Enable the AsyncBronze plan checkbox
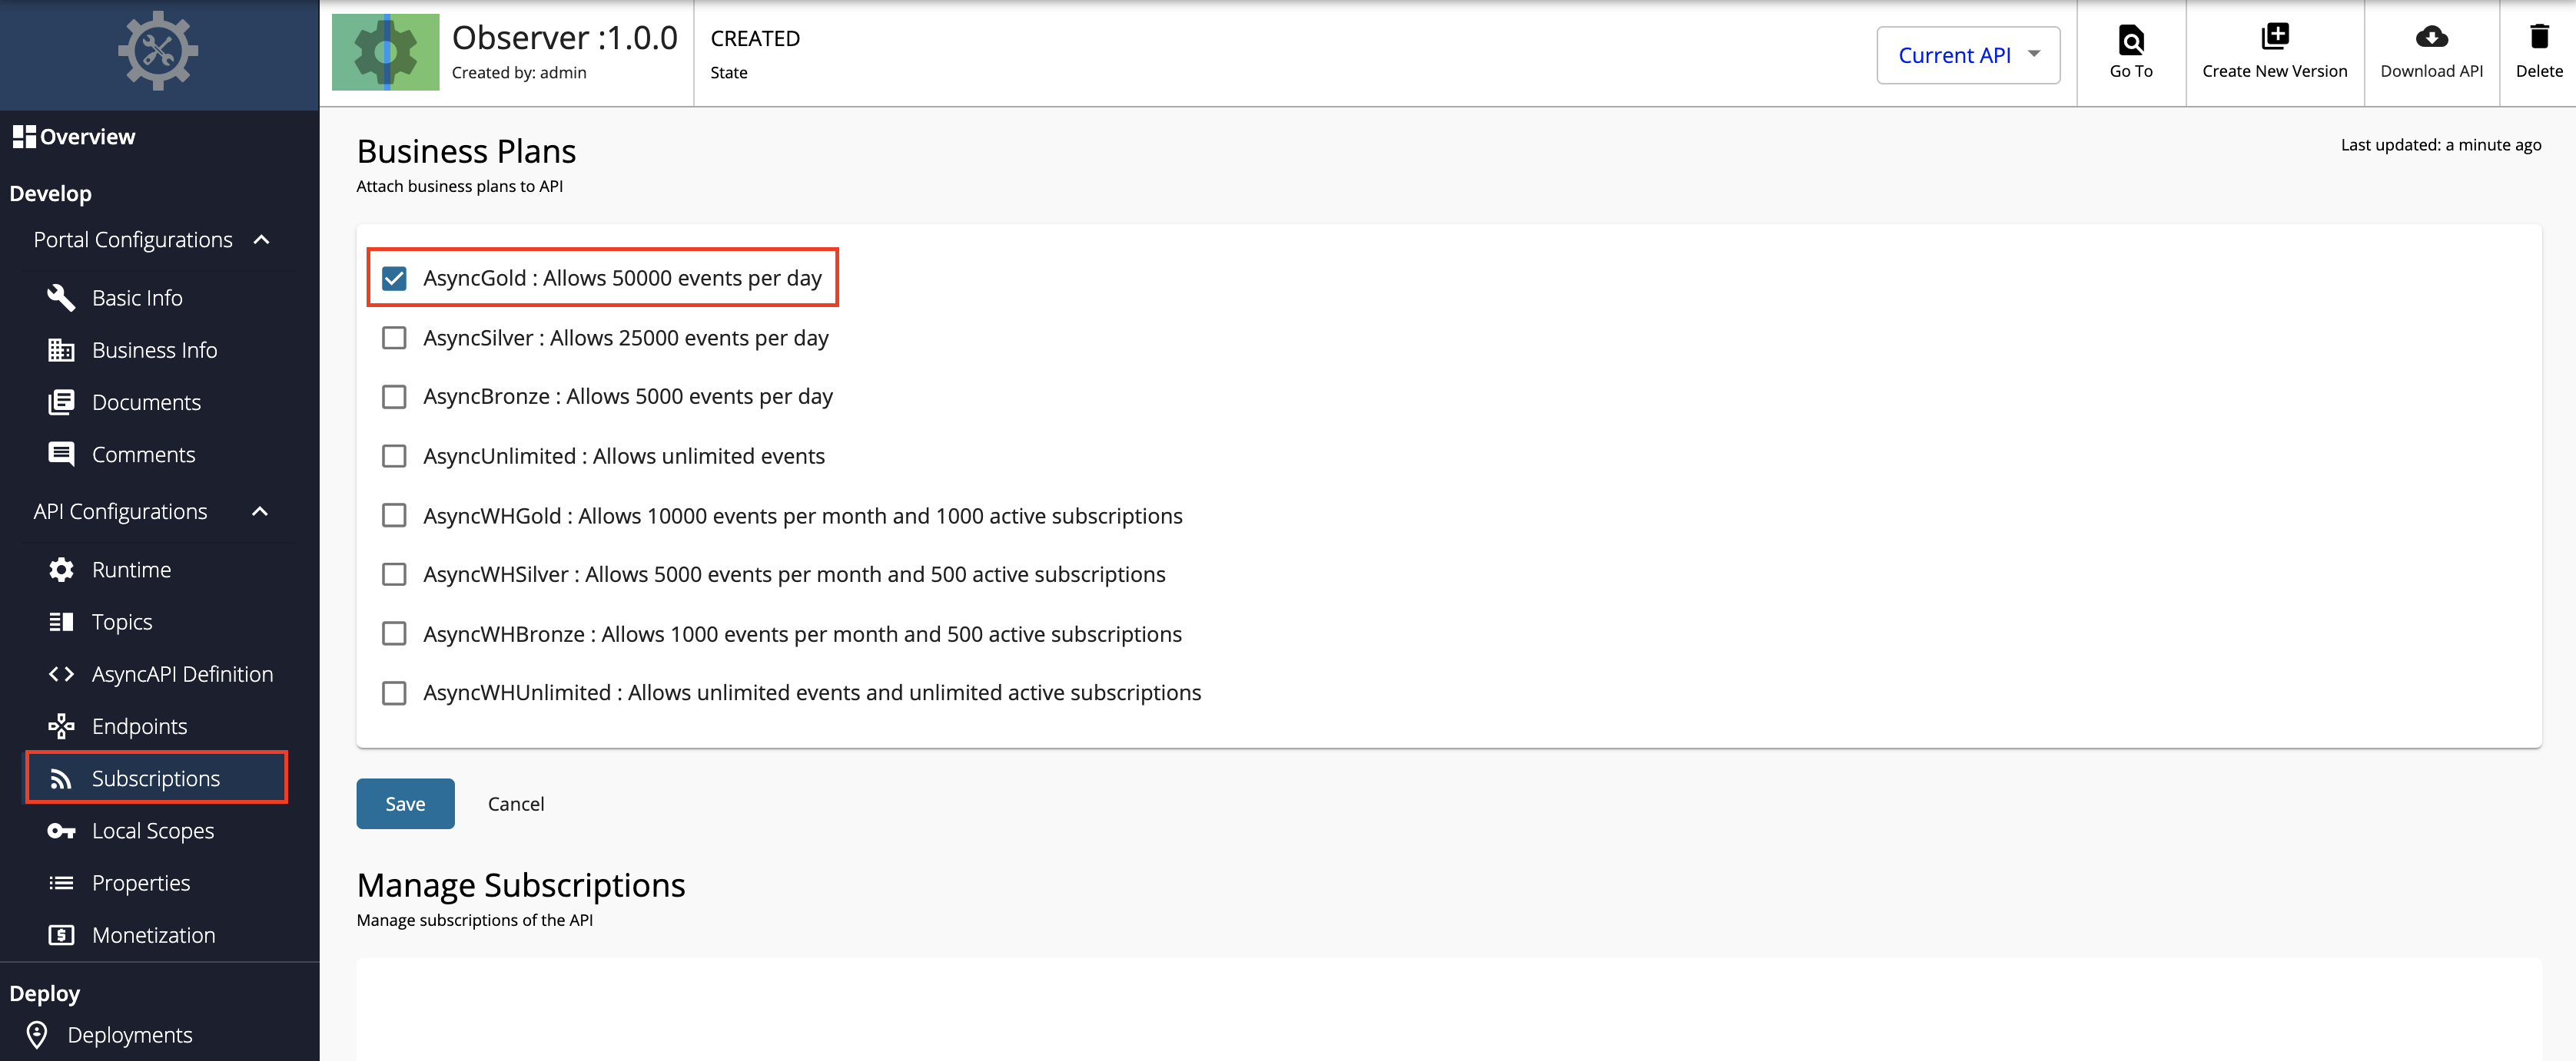2576x1061 pixels. [x=394, y=397]
